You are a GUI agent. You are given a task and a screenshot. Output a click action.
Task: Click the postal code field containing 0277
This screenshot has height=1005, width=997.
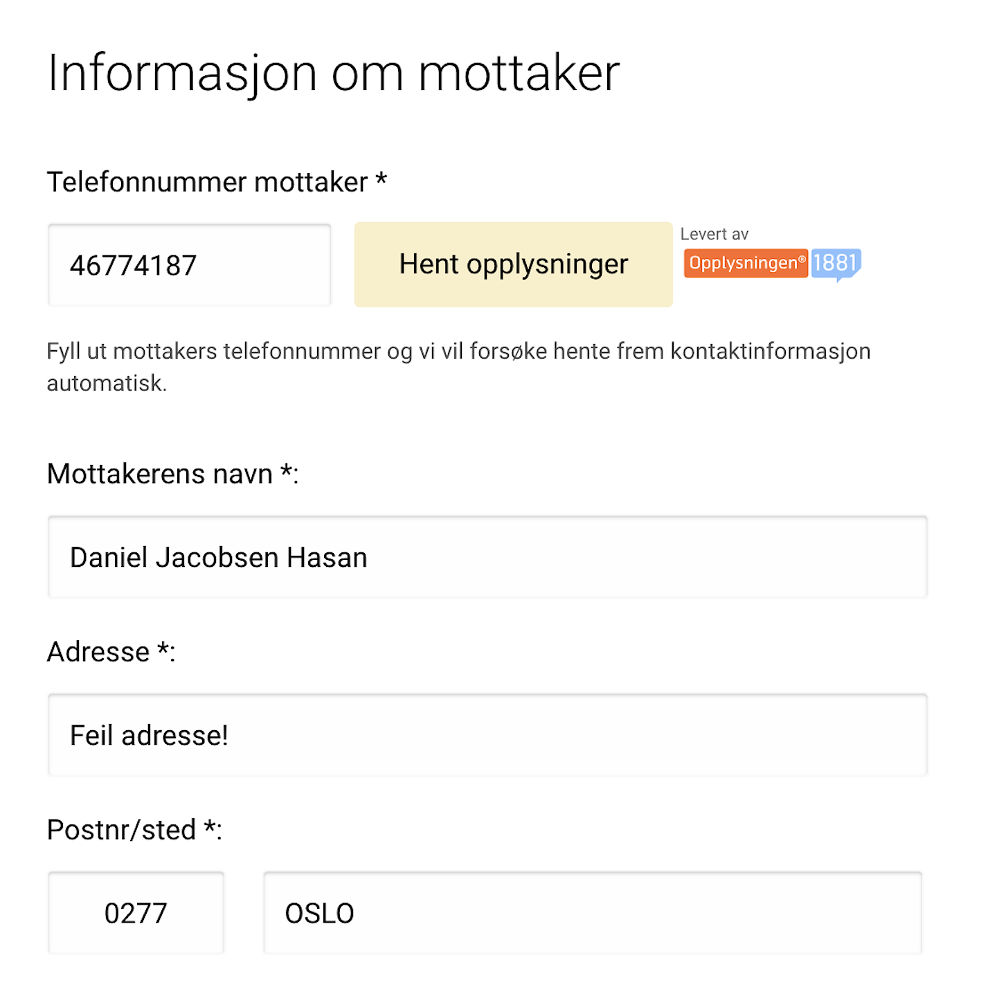pyautogui.click(x=136, y=913)
